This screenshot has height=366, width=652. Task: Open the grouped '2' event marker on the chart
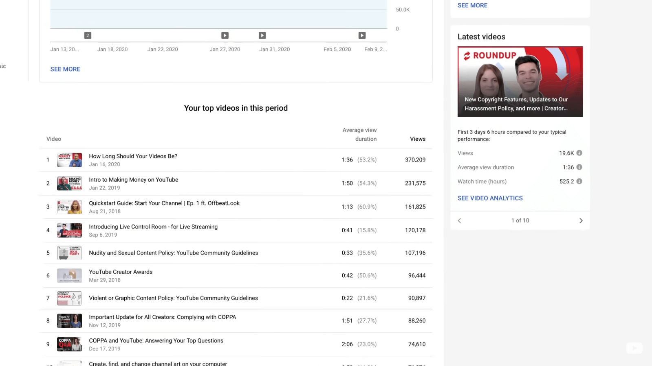(x=87, y=35)
